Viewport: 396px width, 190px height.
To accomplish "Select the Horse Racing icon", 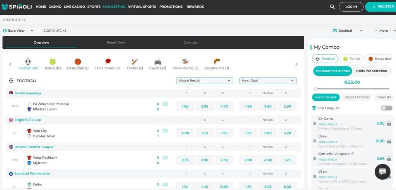I will (x=185, y=61).
